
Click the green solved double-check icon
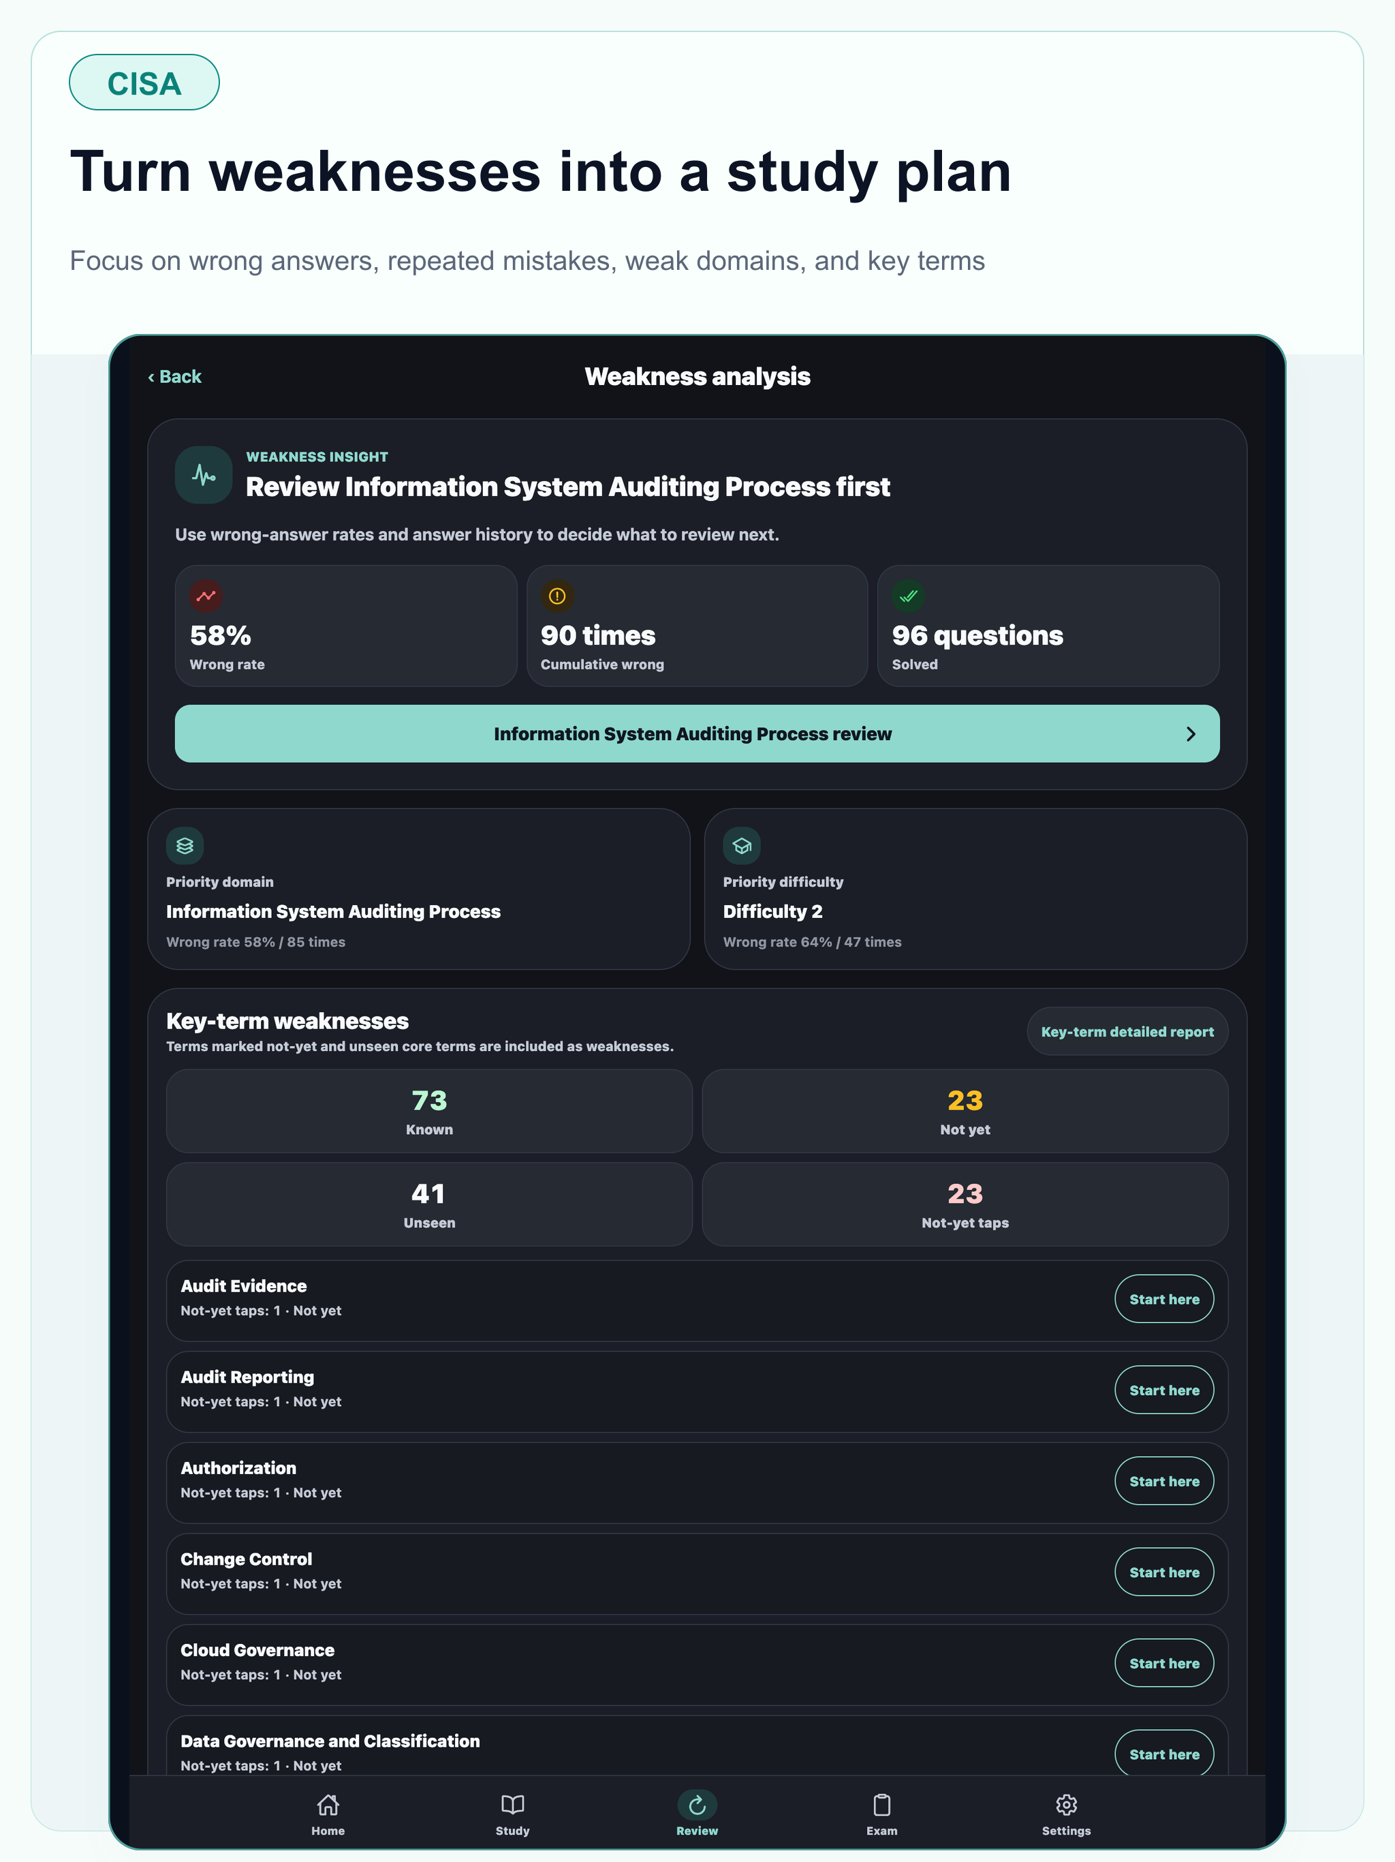click(x=909, y=596)
